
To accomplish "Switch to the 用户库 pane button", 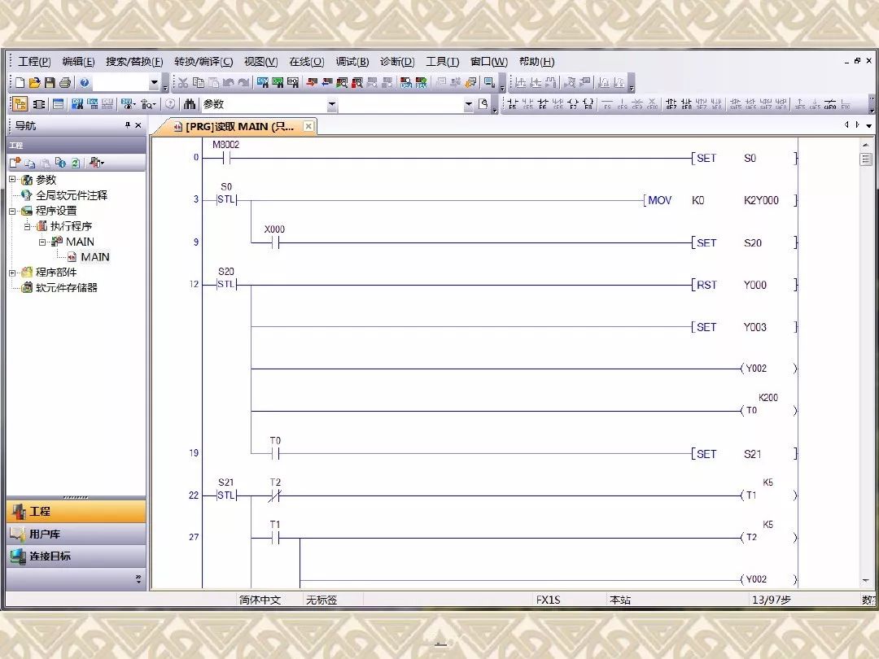I will [x=77, y=534].
